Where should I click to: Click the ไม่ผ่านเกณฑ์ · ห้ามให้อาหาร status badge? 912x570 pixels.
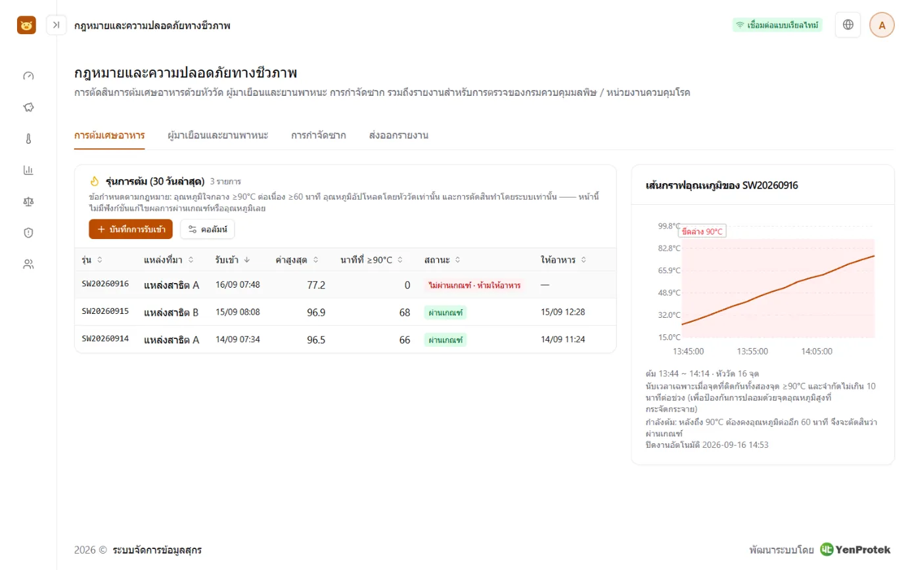click(x=474, y=285)
